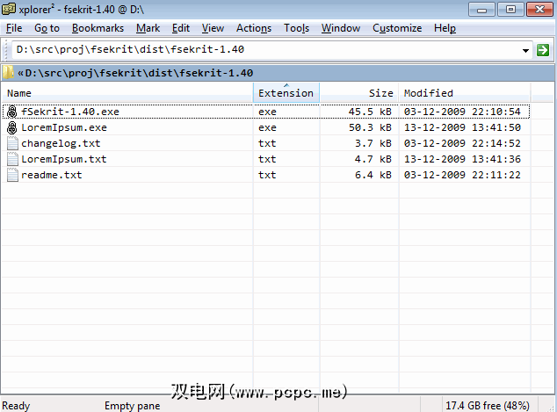Open the Mark menu

[x=148, y=28]
